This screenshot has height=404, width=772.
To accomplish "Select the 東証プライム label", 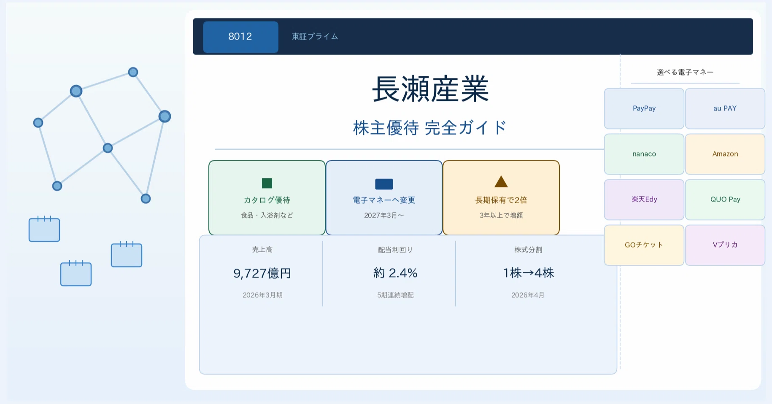I will pos(315,37).
